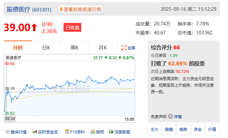The image size is (228, 138).
Task: Click the 实时资金流 bar chart icon
Action: pyautogui.click(x=35, y=131)
